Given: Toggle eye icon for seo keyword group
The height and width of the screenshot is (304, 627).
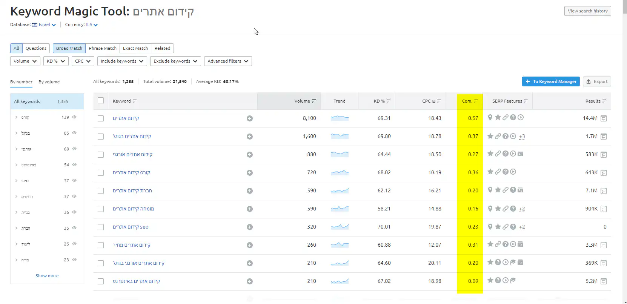Looking at the screenshot, I should click(x=74, y=181).
